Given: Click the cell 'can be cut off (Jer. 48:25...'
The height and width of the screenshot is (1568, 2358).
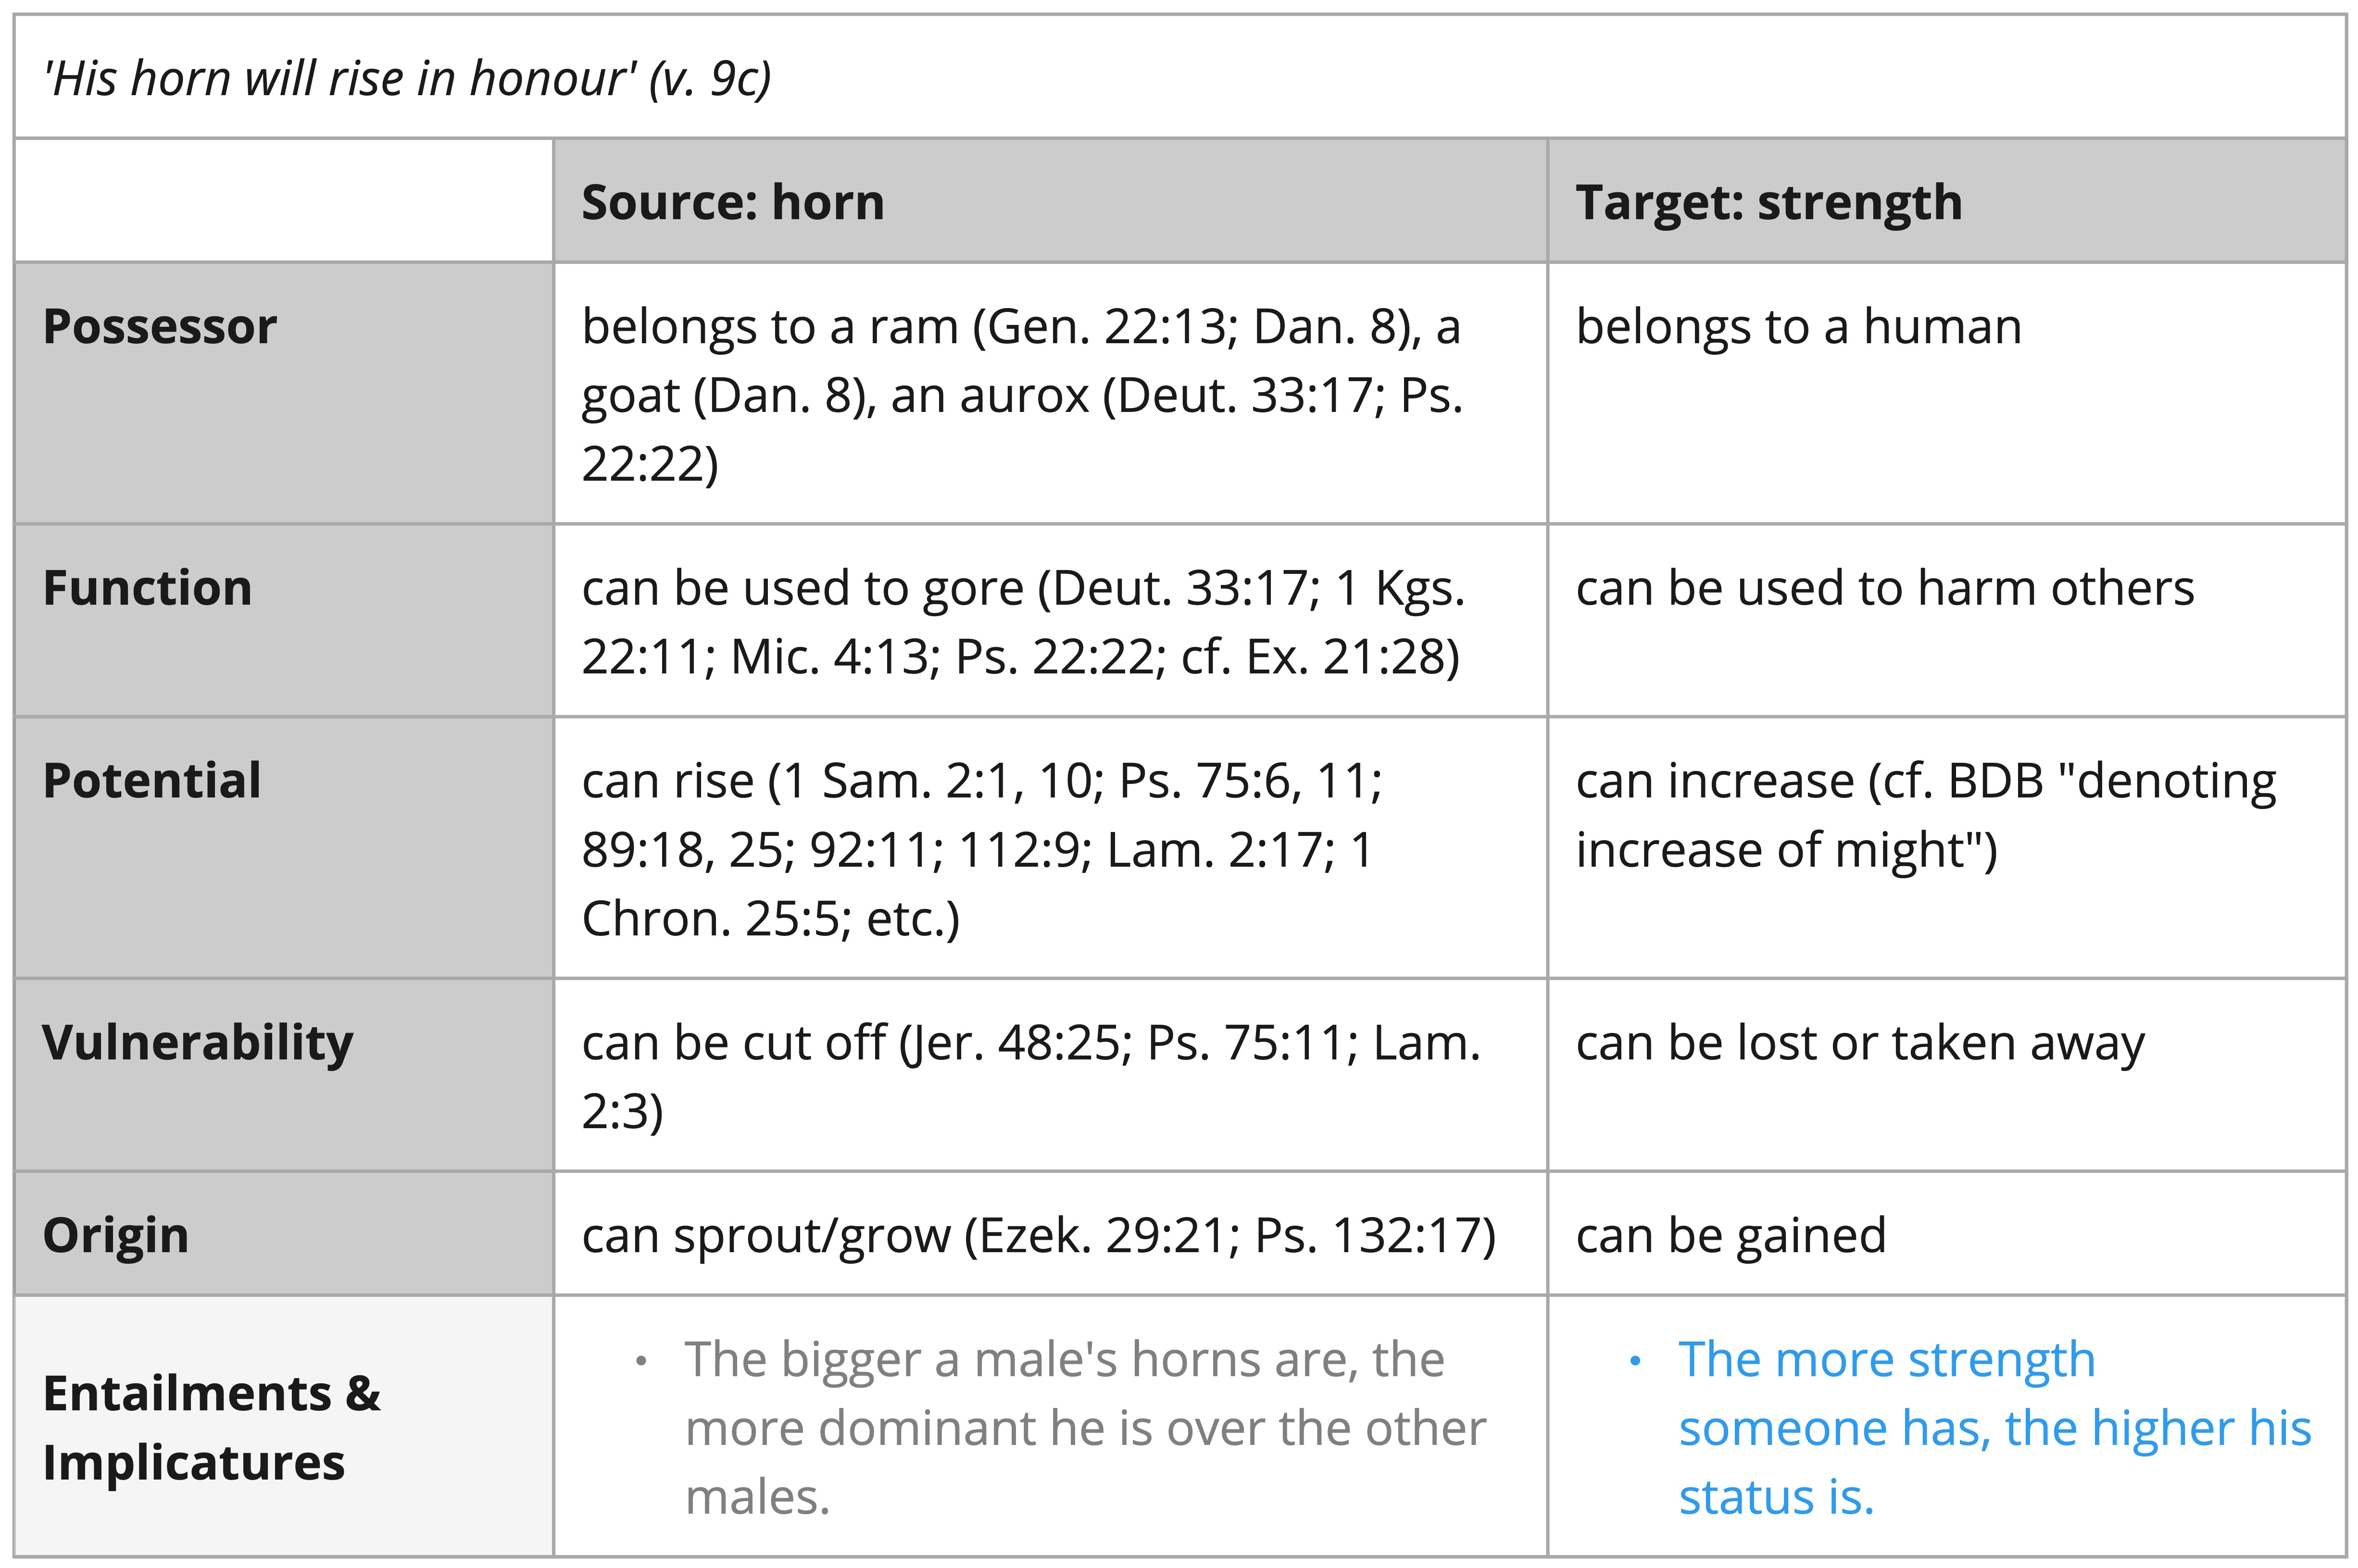Looking at the screenshot, I should click(1049, 1075).
